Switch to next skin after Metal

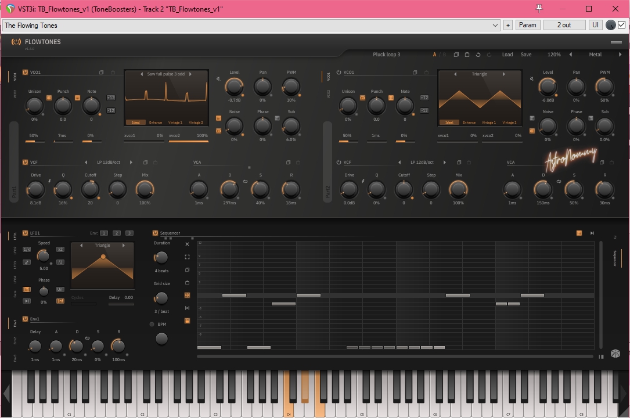pos(620,55)
